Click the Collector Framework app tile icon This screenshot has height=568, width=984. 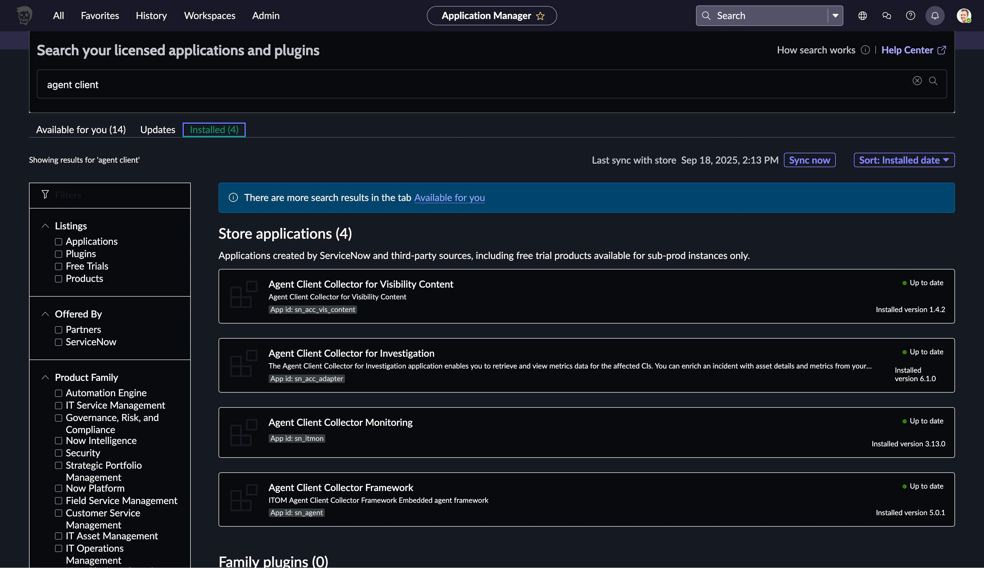(x=244, y=497)
